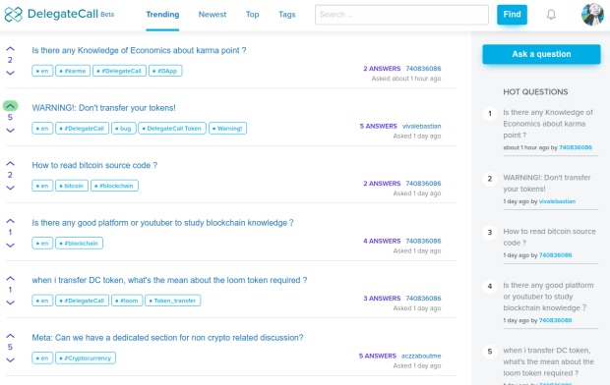Select the en tag on Meta question

42,358
